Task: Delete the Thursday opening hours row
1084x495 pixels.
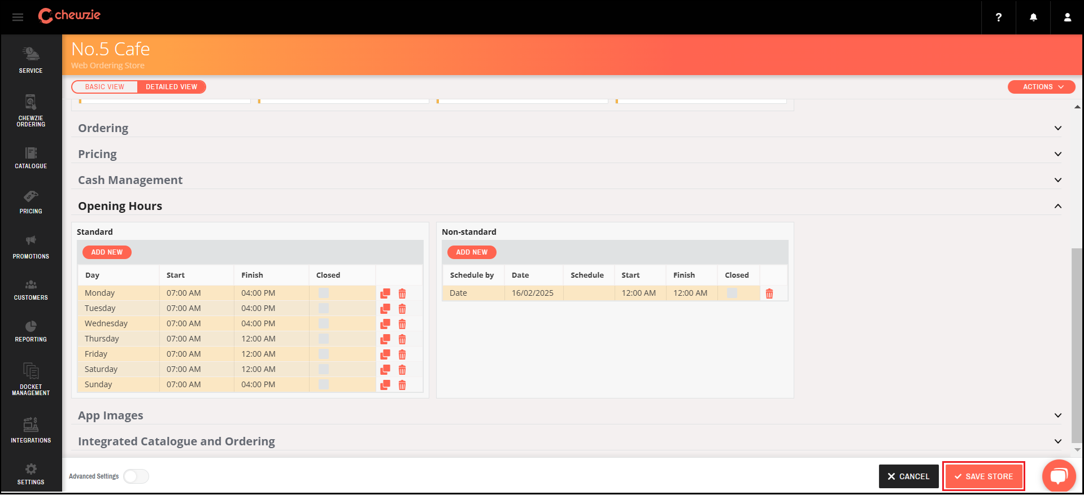Action: click(402, 339)
